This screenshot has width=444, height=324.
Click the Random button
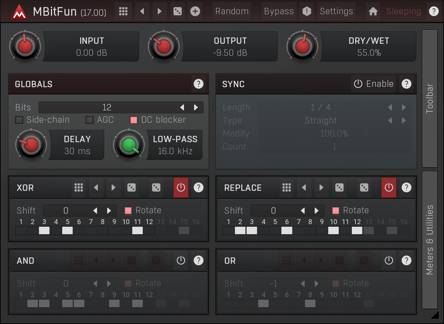232,11
